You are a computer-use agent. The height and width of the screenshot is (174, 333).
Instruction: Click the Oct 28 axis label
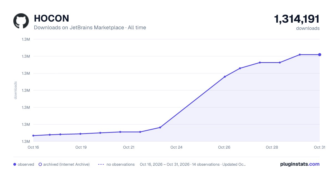272,147
